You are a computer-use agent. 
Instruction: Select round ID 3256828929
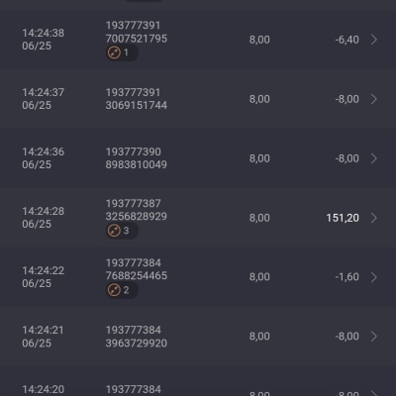coord(137,217)
